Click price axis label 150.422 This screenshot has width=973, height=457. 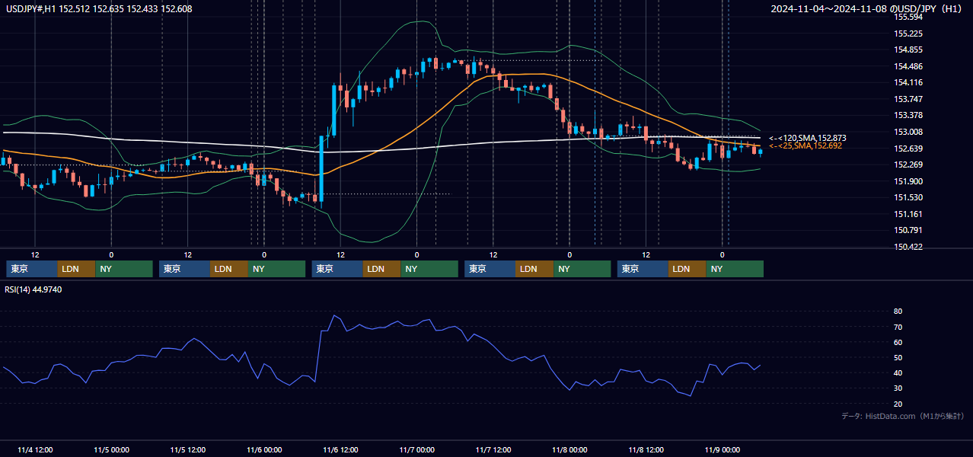pos(908,247)
